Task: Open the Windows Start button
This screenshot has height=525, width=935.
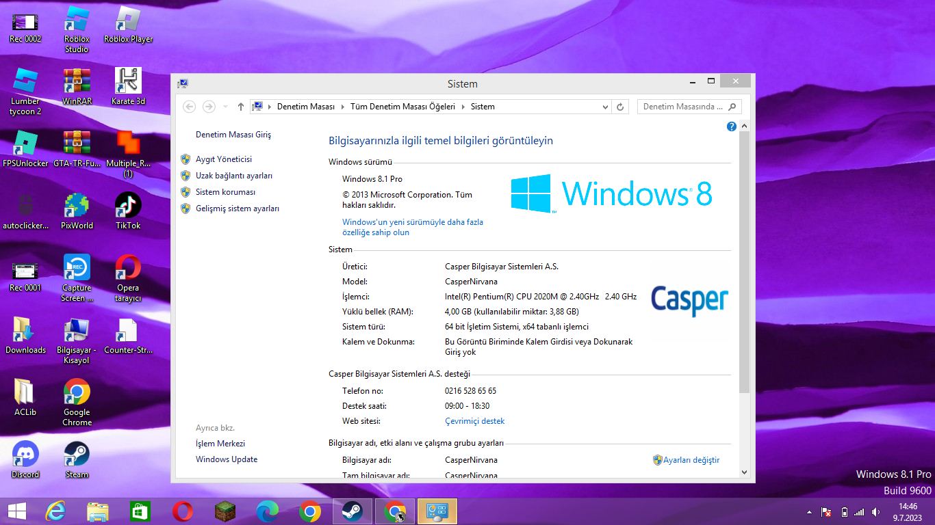Action: (16, 511)
